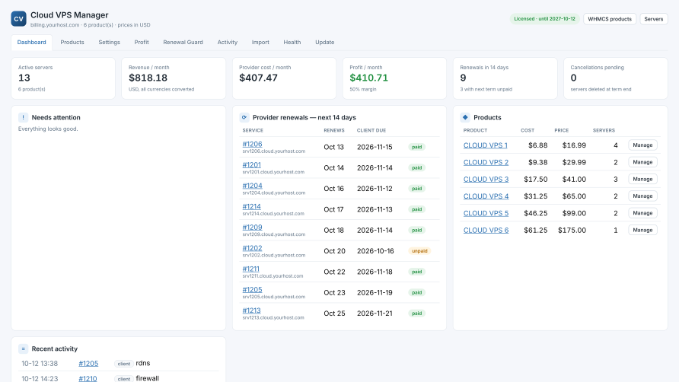Viewport: 679px width, 382px height.
Task: Manage the CLOUD VPS 1 product
Action: click(642, 145)
